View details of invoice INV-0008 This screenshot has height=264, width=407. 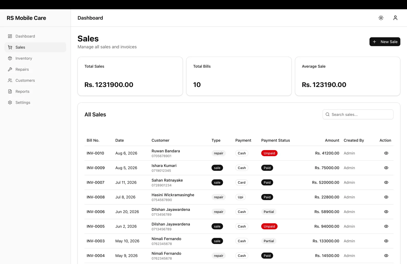(x=386, y=197)
